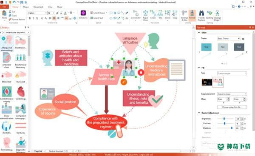Screen dimensions: 255x156
Task: Click the Undo icon in quick access toolbar
Action: click(14, 2)
